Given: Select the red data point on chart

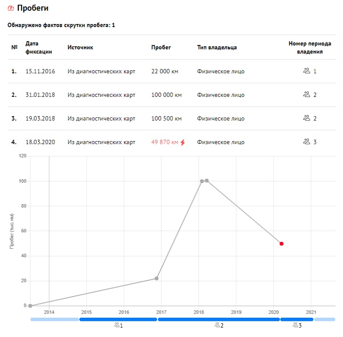Looking at the screenshot, I should pyautogui.click(x=282, y=244).
